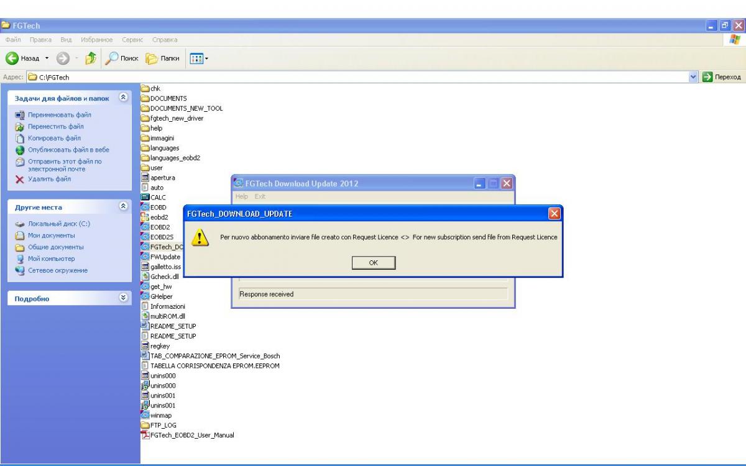
Task: Open the Справка menu
Action: click(x=165, y=40)
